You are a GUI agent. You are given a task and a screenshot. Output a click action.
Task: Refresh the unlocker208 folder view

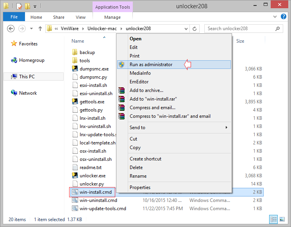point(195,29)
